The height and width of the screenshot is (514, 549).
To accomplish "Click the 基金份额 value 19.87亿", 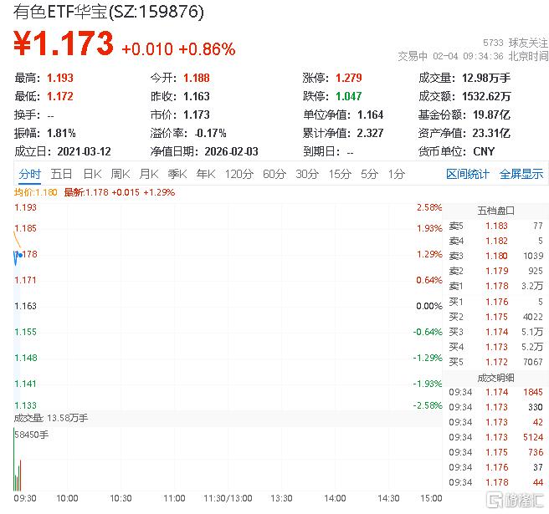I will [x=491, y=115].
